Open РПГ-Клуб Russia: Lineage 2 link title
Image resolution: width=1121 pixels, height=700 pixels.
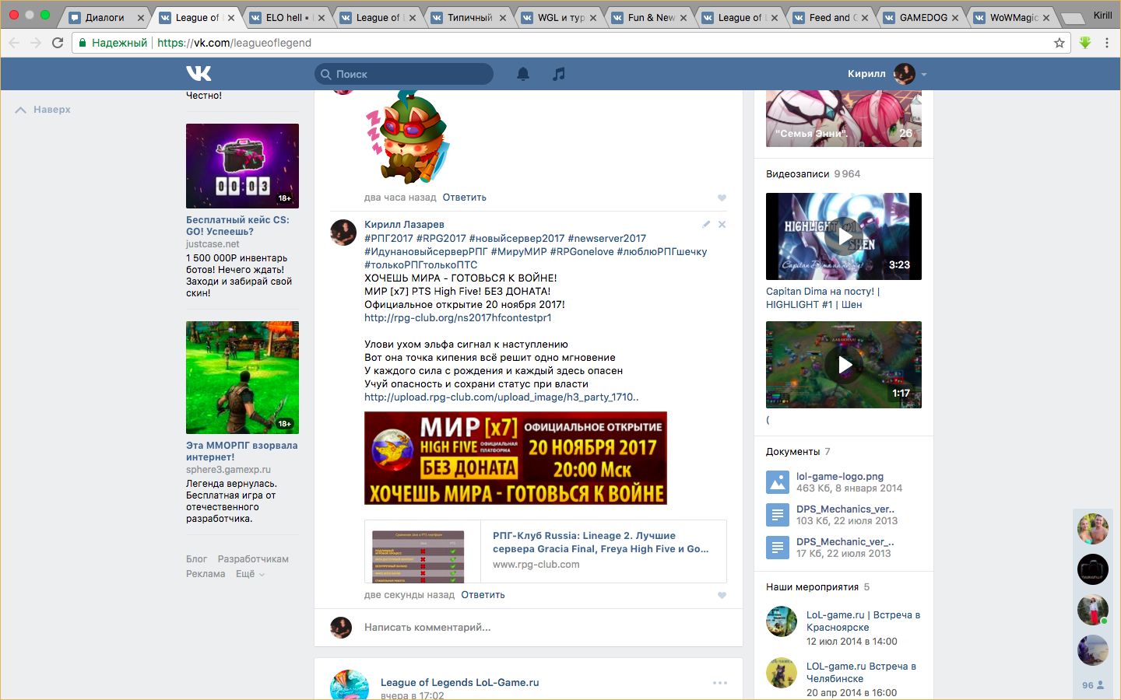[x=600, y=542]
